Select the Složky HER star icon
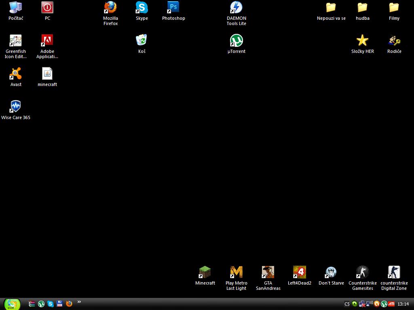The width and height of the screenshot is (414, 310). tap(363, 41)
